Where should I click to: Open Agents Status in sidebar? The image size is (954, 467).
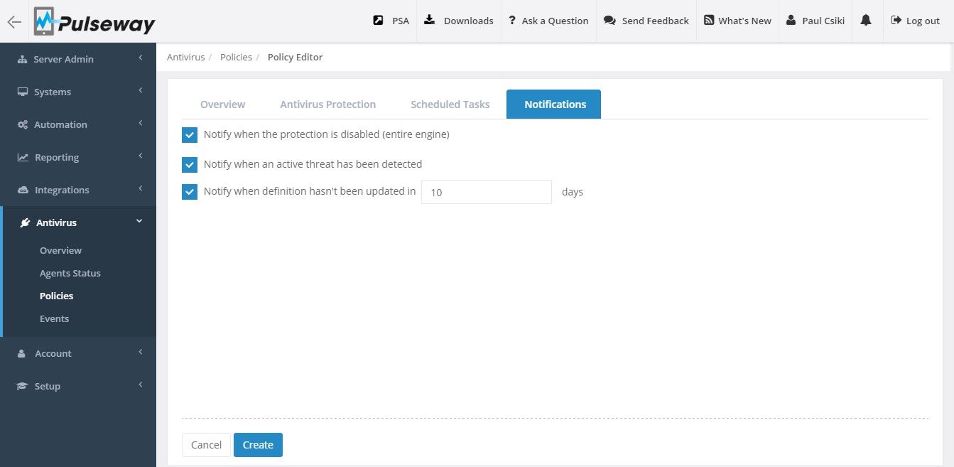click(70, 274)
